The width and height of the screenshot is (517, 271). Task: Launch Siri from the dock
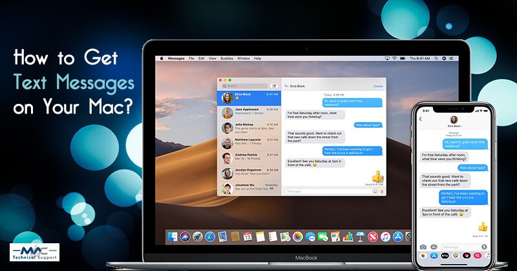click(185, 236)
